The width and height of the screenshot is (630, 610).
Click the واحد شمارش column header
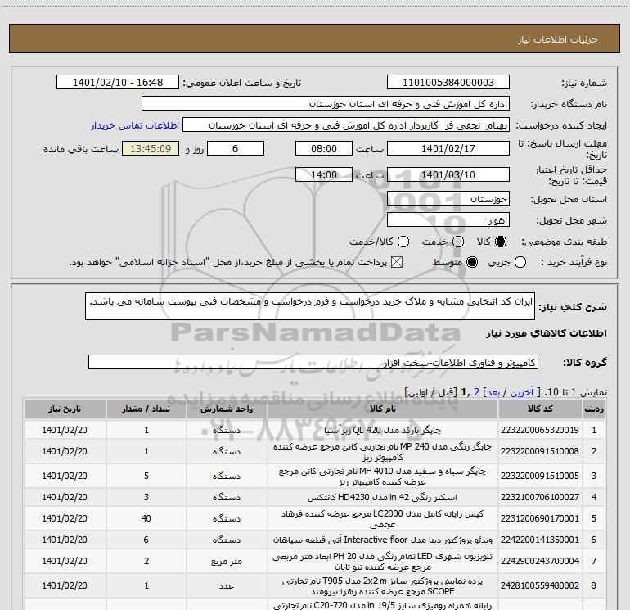pyautogui.click(x=227, y=409)
